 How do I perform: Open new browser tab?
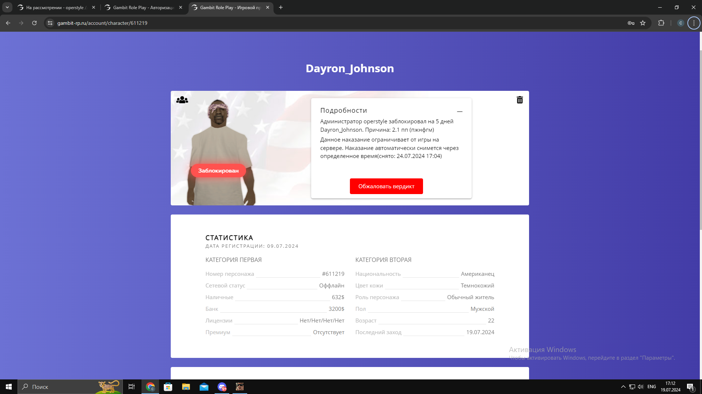coord(281,7)
